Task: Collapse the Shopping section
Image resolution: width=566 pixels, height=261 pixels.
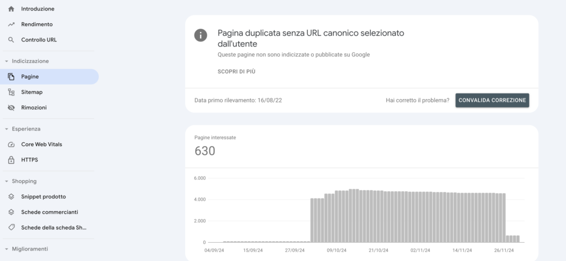Action: (x=6, y=181)
